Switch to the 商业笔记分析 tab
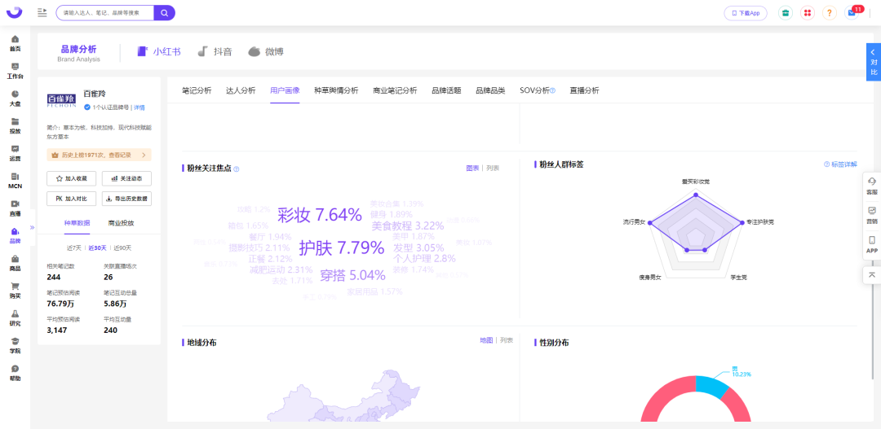Image resolution: width=881 pixels, height=429 pixels. pyautogui.click(x=395, y=90)
